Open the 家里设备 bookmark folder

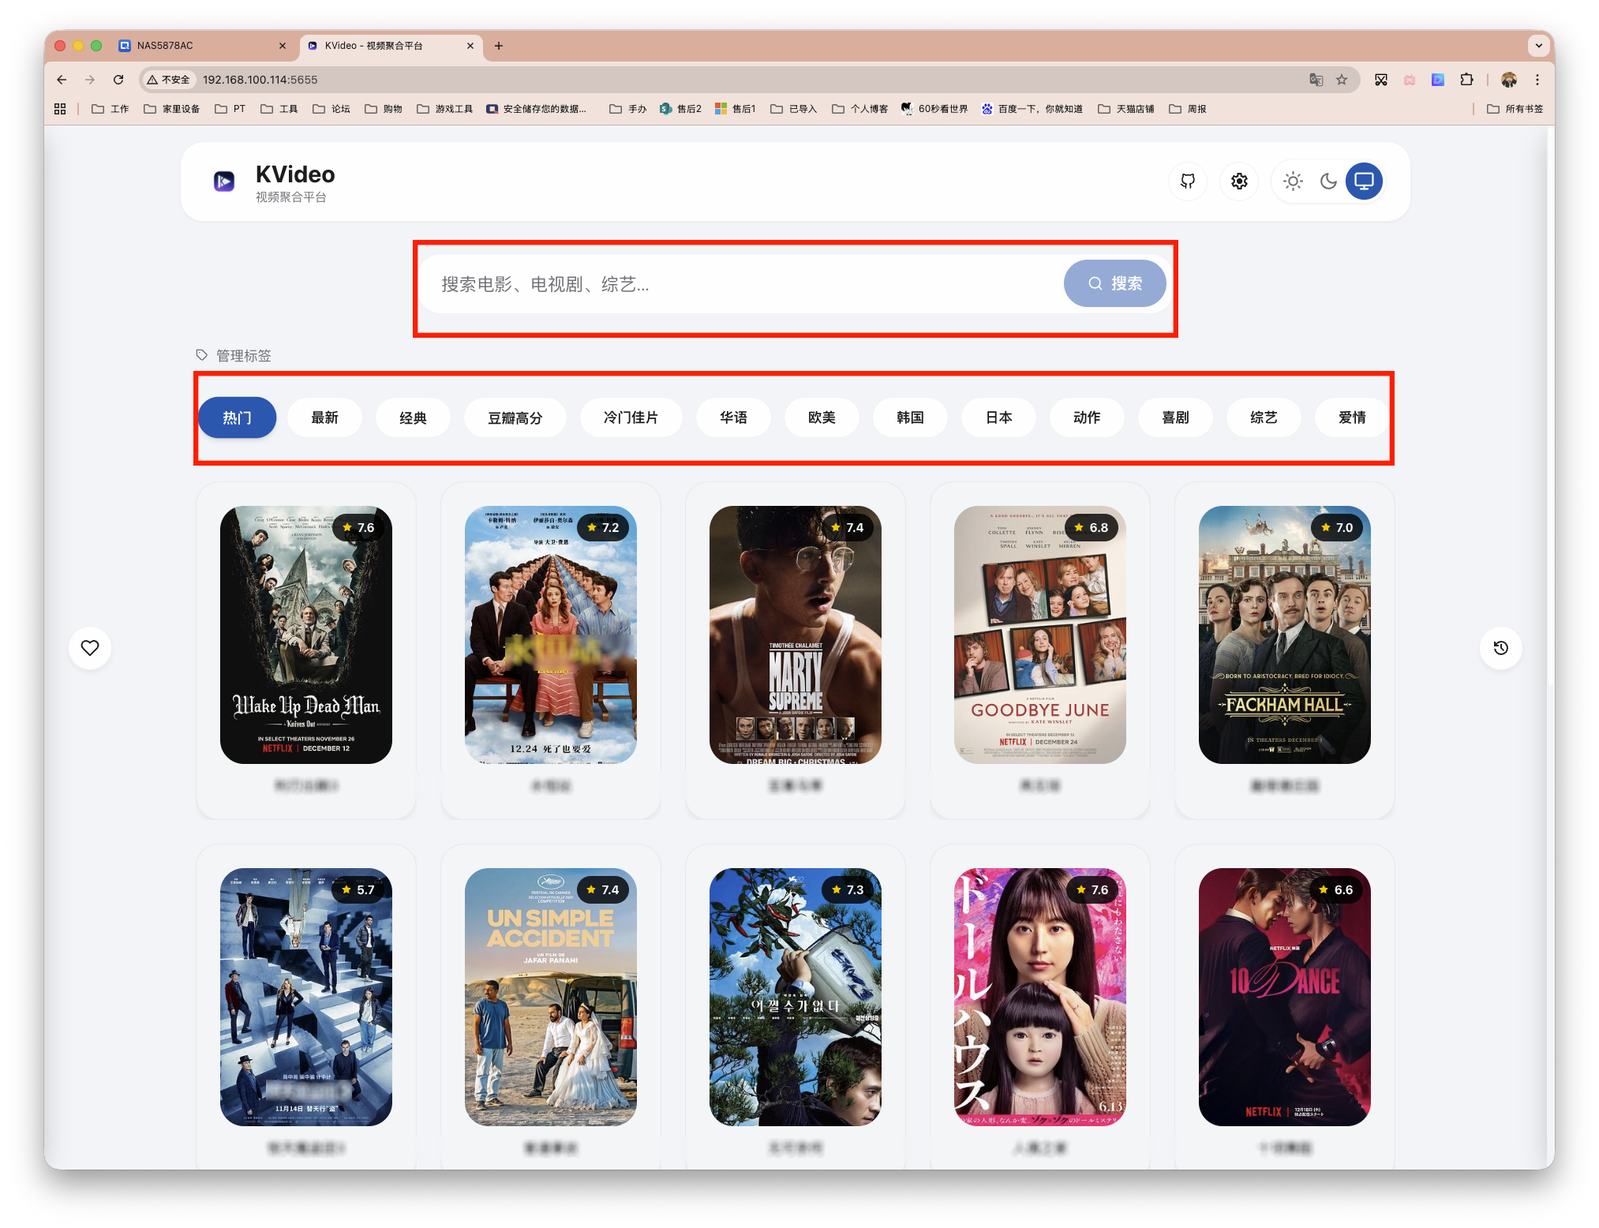(172, 109)
